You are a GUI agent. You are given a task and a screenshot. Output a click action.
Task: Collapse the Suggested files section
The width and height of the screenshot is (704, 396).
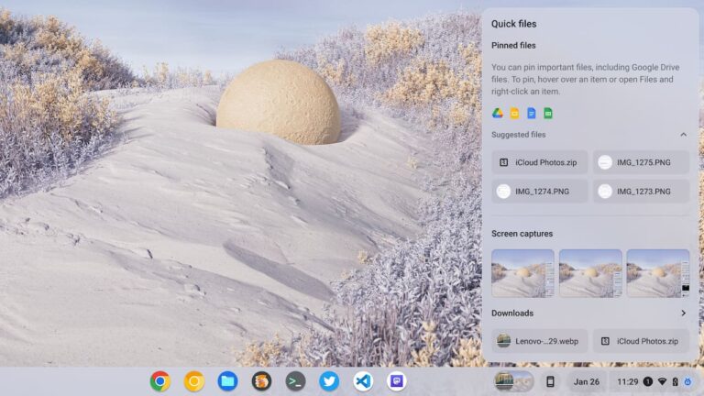coord(683,134)
